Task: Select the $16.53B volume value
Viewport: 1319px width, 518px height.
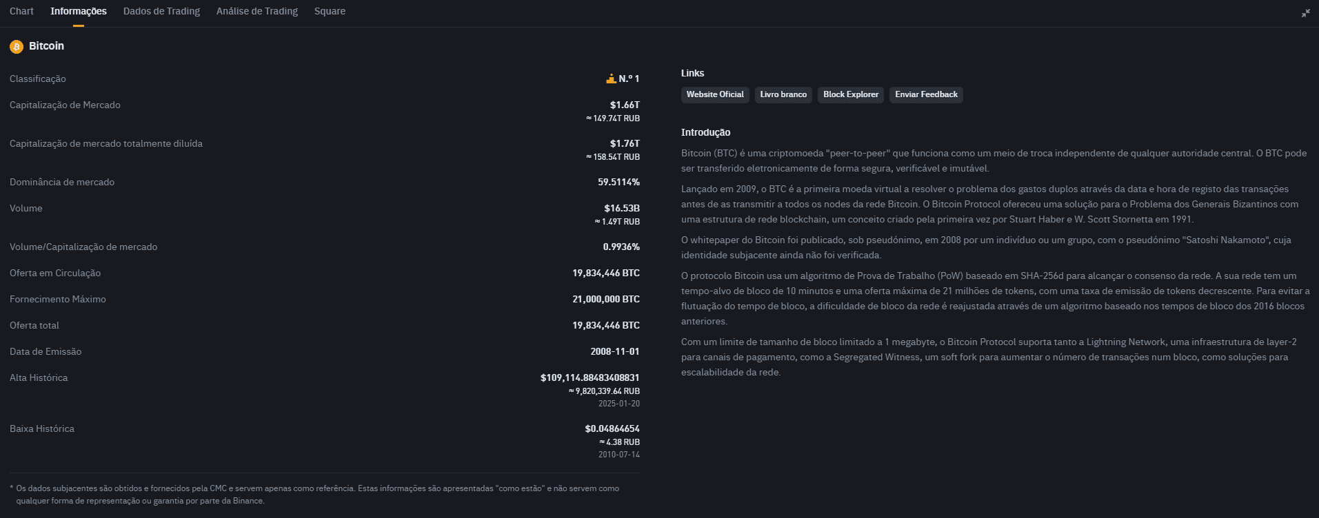Action: click(x=622, y=208)
